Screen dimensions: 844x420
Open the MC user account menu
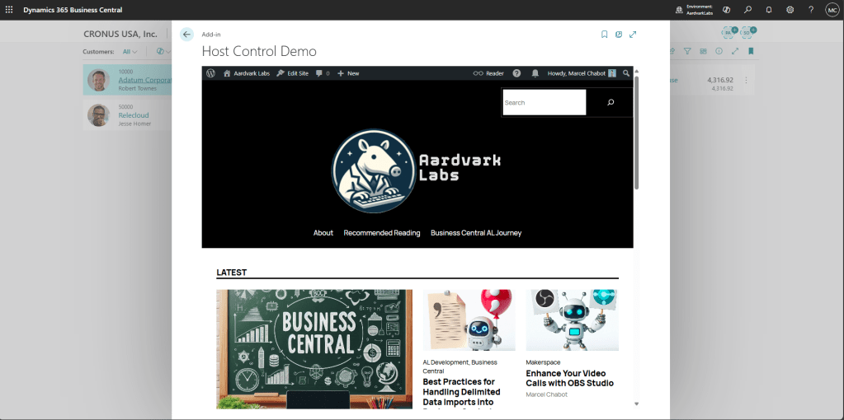[832, 10]
